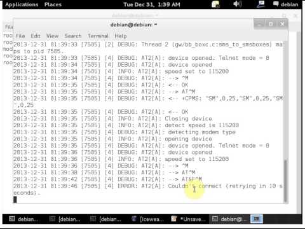Open the terminal Search menu

[73, 36]
